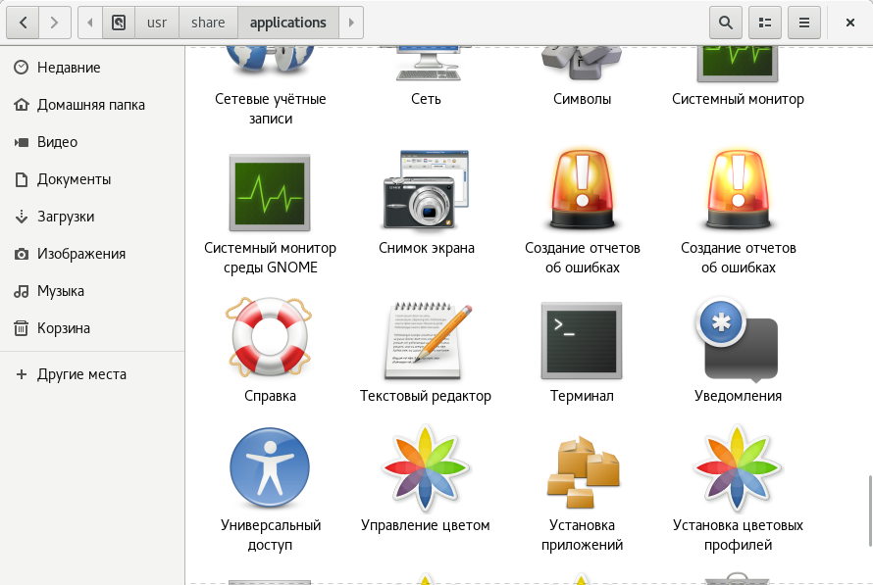
Task: Go forward with the right arrow button
Action: pyautogui.click(x=55, y=23)
